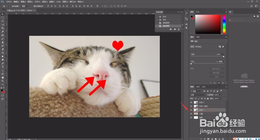Select the Zoom magnifier tool

tap(3, 81)
